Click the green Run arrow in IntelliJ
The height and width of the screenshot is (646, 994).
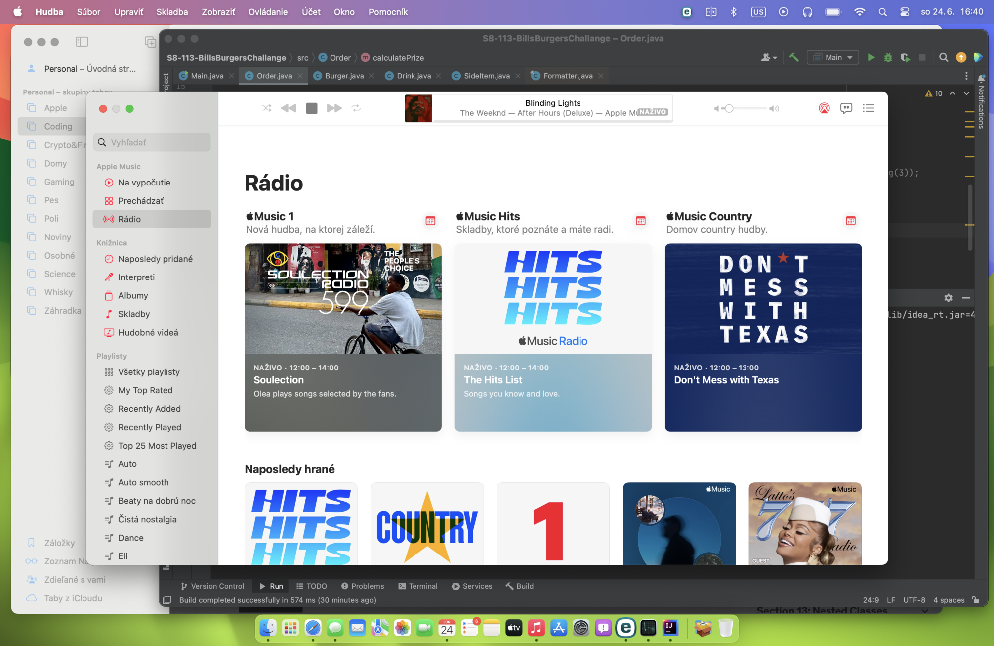[871, 57]
